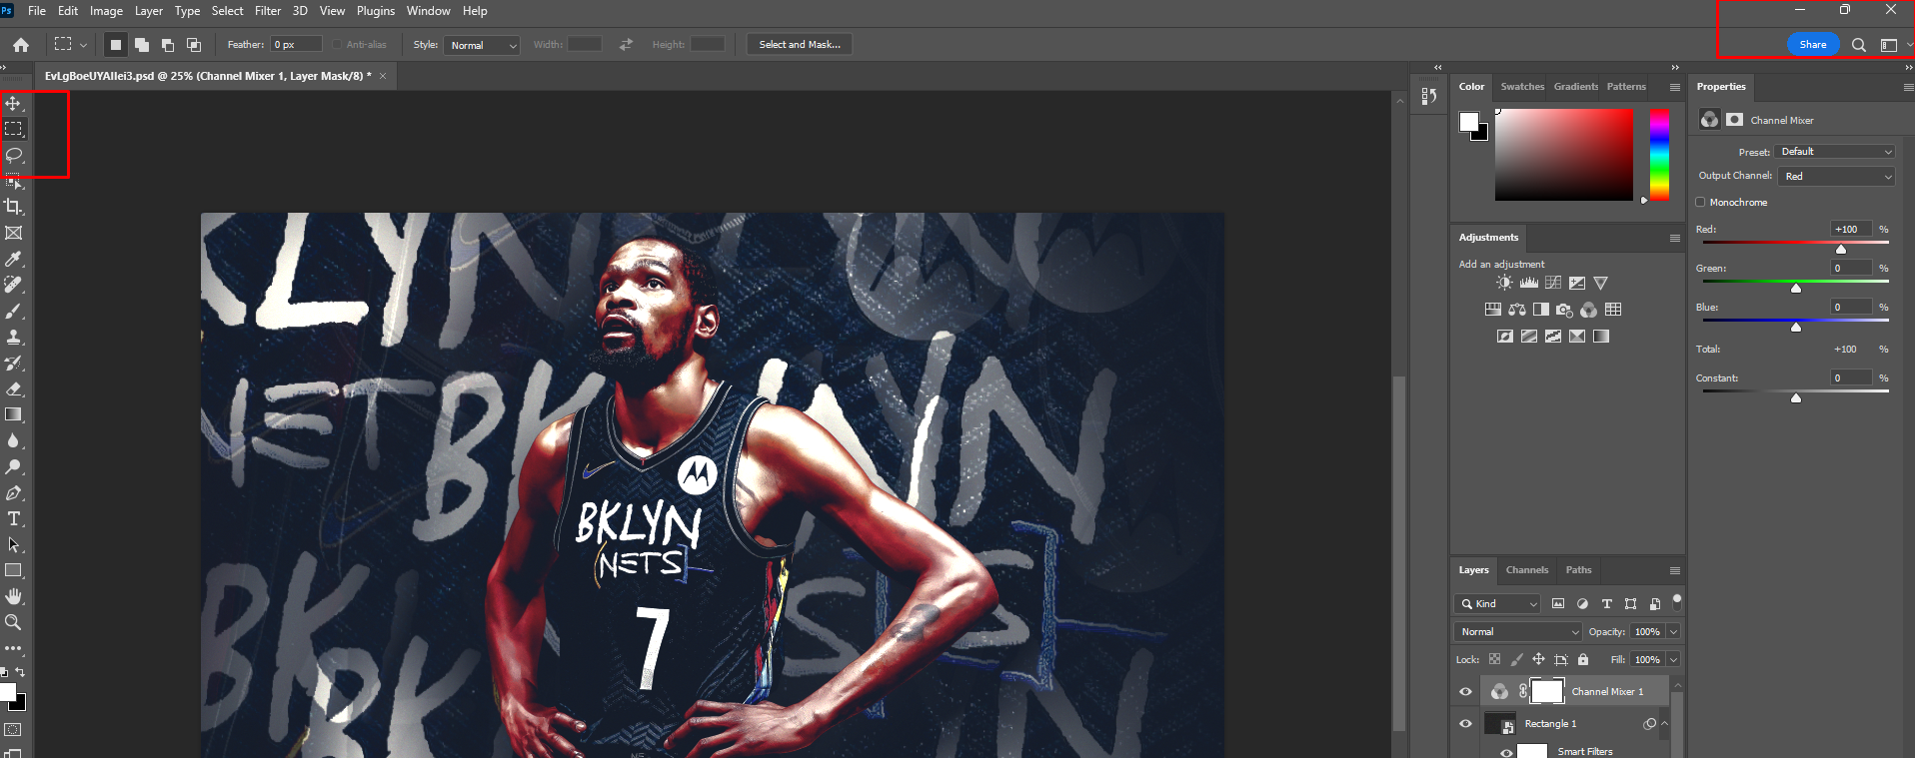Viewport: 1915px width, 758px height.
Task: Select the Eyedropper tool
Action: [14, 259]
